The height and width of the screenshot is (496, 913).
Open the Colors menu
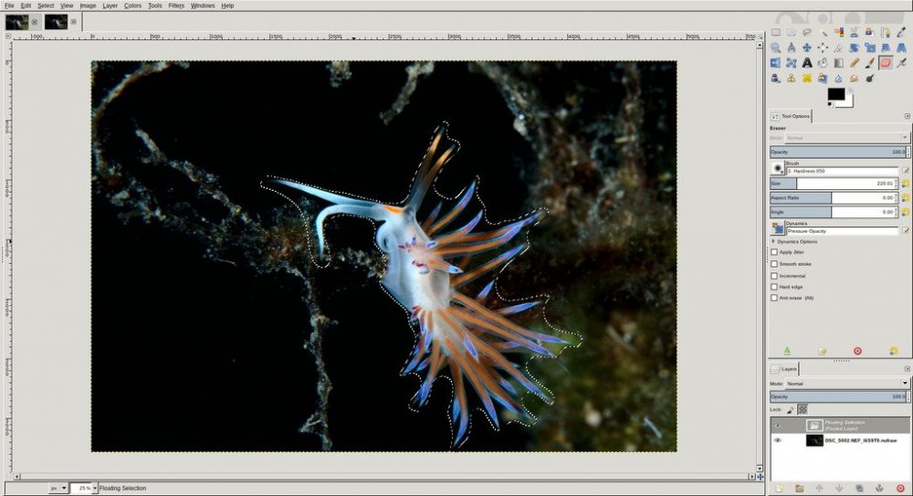coord(132,5)
